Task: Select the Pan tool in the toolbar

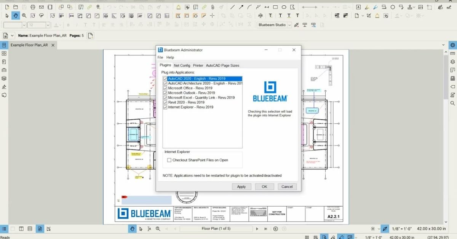Action: (x=16, y=16)
